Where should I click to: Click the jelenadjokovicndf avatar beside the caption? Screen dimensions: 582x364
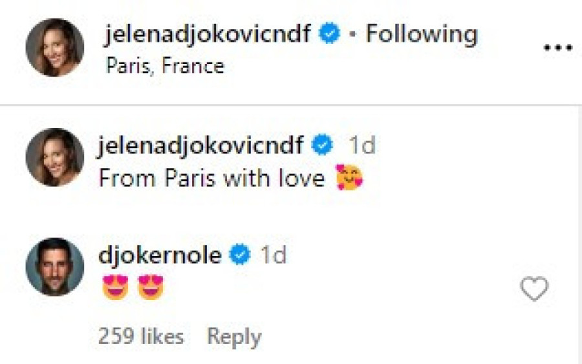[55, 157]
